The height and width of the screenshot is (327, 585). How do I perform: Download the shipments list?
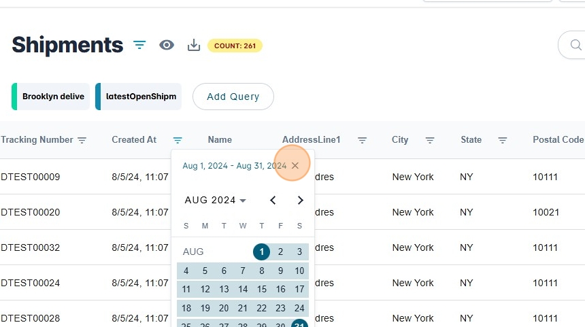coord(194,45)
